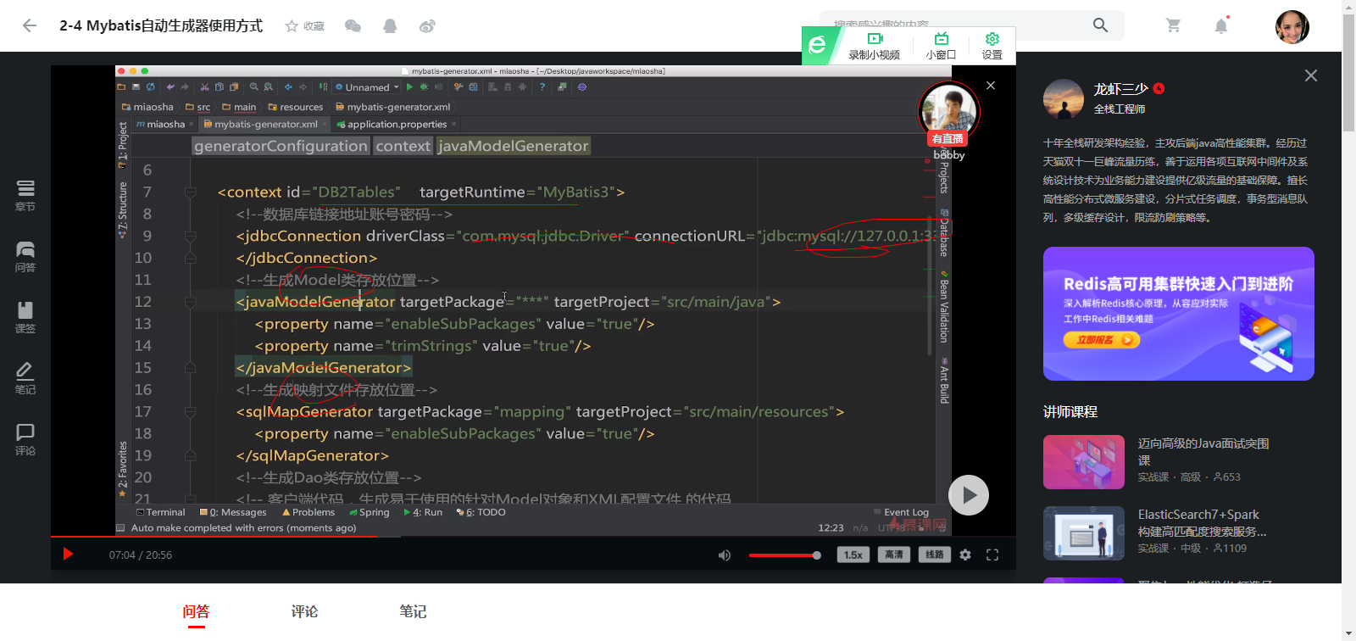Open the 有直播 live stream avatar
The width and height of the screenshot is (1356, 641).
point(948,114)
